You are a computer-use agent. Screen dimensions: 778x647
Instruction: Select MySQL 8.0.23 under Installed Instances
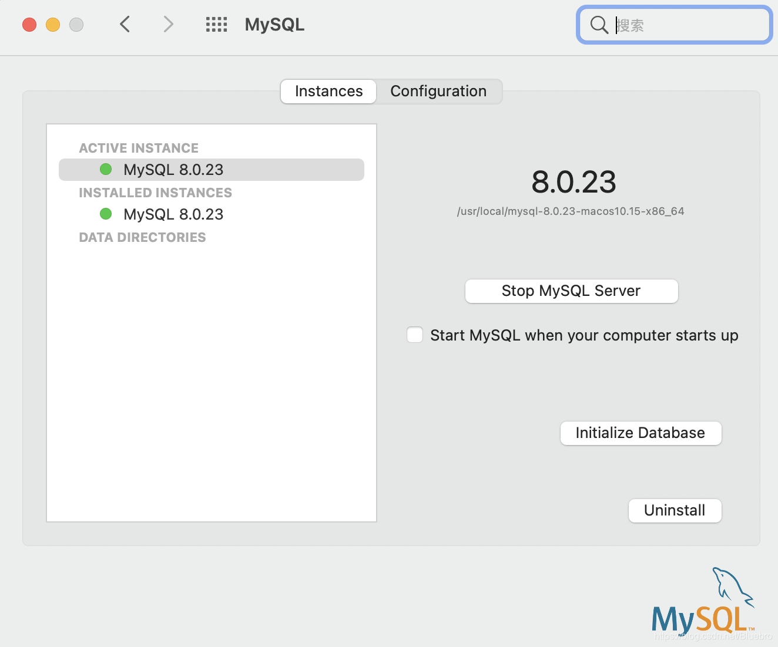[x=212, y=214]
